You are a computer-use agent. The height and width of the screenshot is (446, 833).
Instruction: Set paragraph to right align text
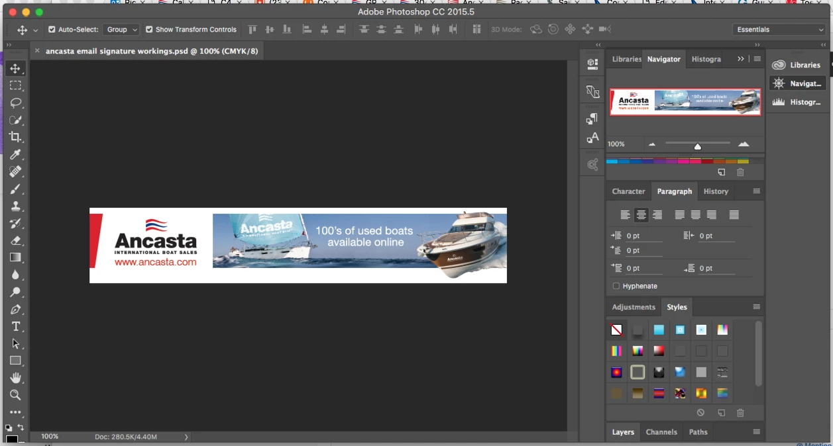pyautogui.click(x=657, y=215)
